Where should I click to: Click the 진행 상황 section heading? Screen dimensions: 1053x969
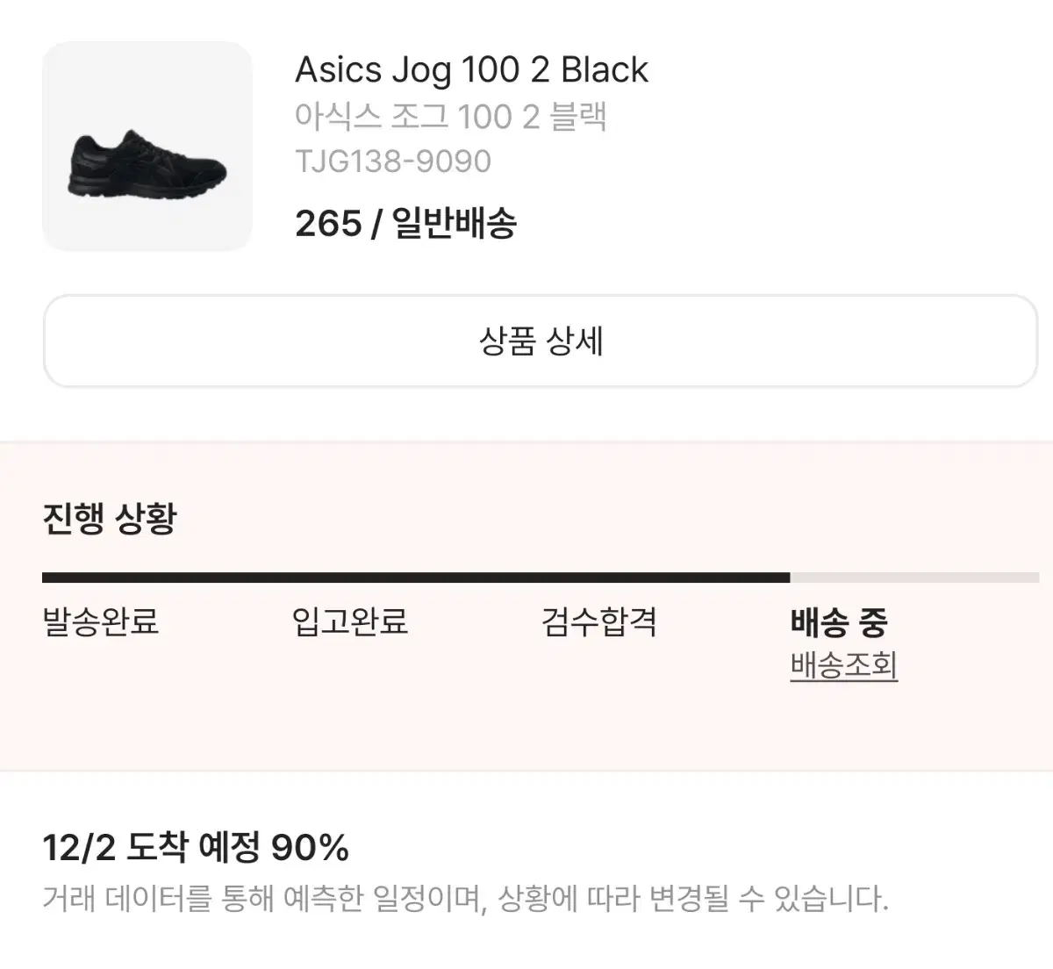110,518
